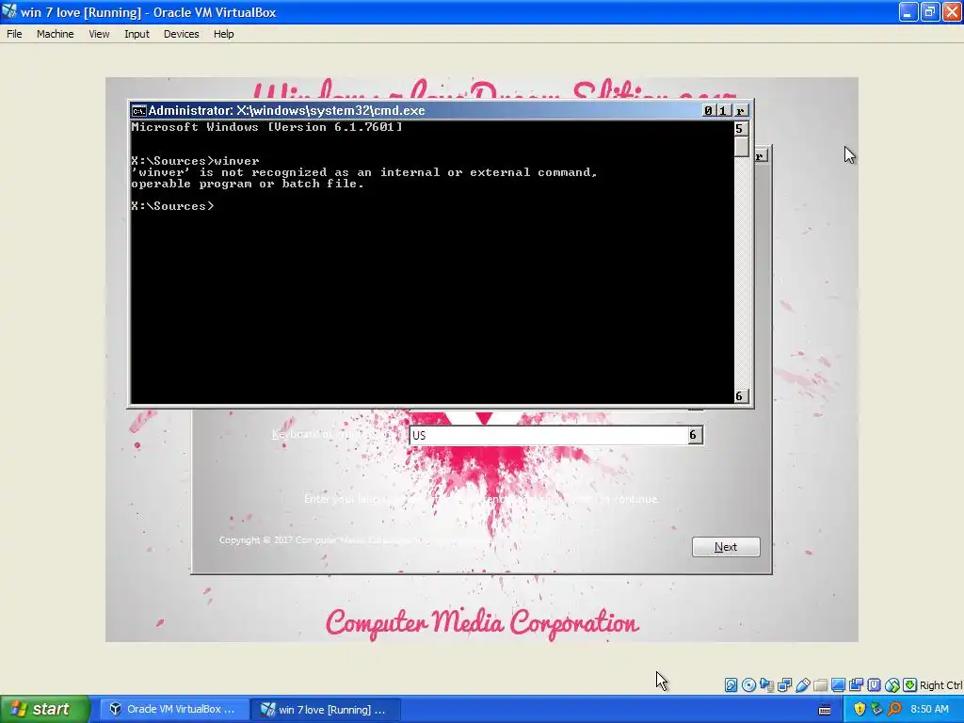
Task: Click the Right Ctrl host key label
Action: 940,685
